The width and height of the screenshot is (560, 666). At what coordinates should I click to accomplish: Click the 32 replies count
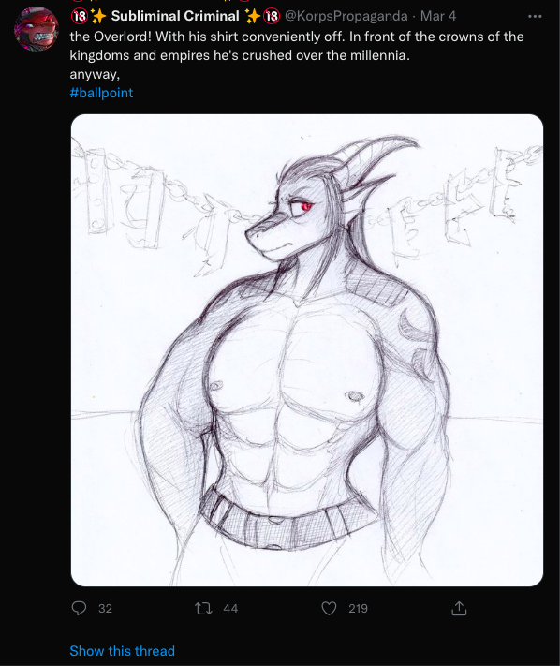point(105,609)
